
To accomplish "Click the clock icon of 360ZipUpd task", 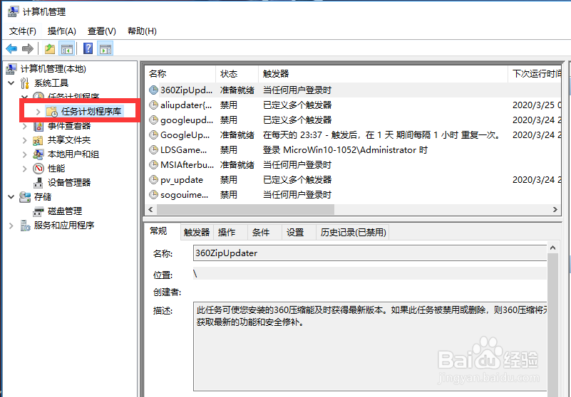I will (x=154, y=90).
